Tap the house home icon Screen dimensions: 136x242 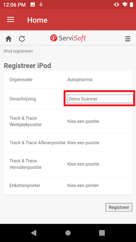pyautogui.click(x=9, y=39)
